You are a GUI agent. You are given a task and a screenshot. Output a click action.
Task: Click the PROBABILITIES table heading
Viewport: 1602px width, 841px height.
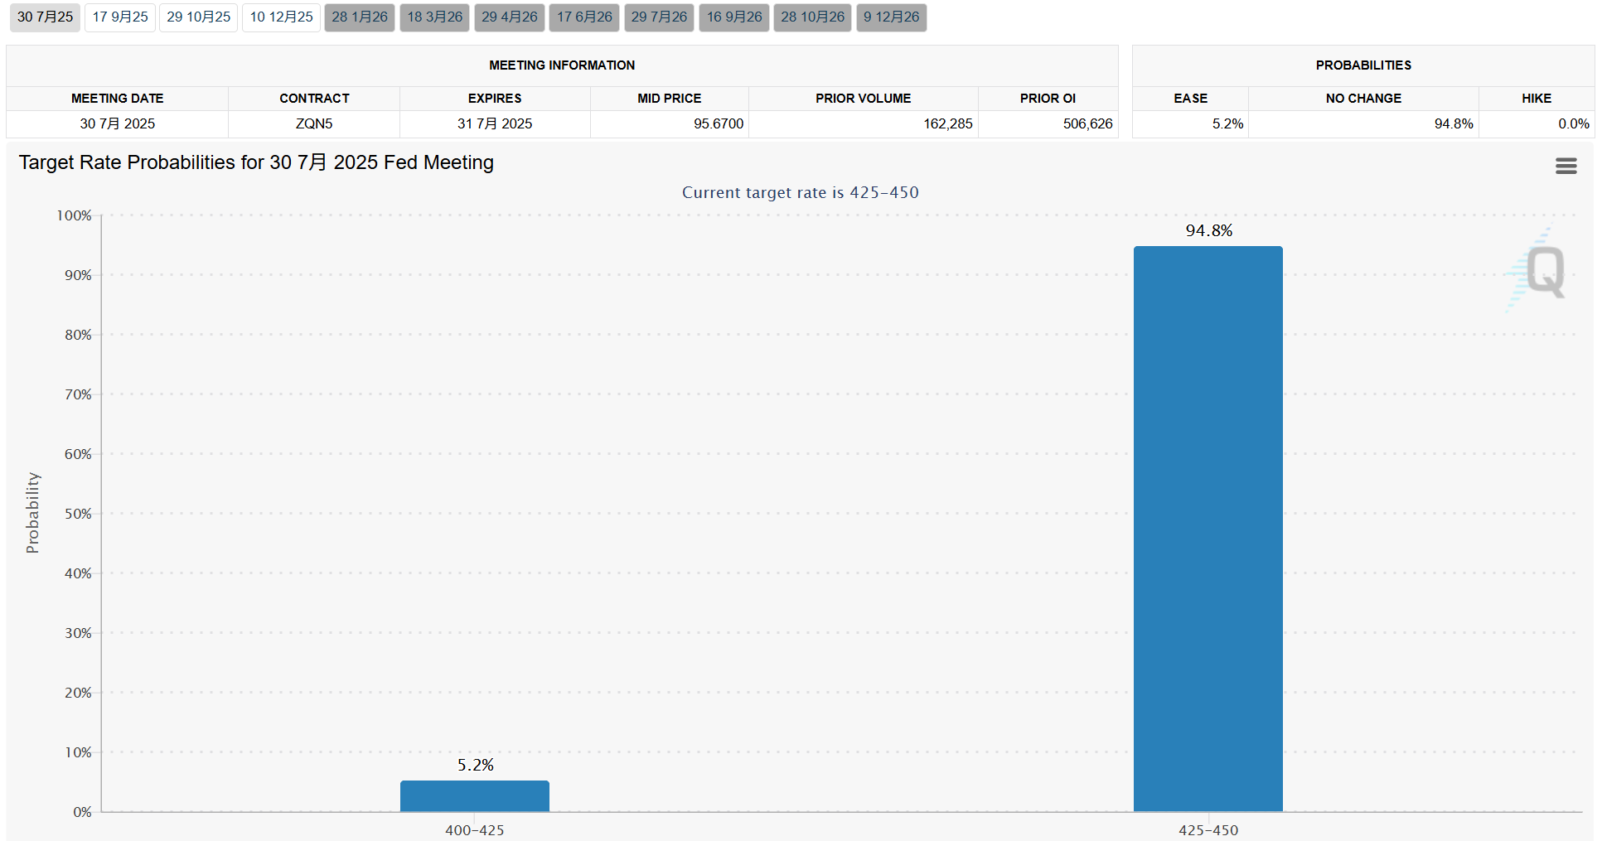1363,65
